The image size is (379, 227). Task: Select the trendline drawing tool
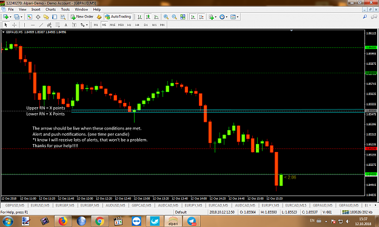click(x=41, y=25)
